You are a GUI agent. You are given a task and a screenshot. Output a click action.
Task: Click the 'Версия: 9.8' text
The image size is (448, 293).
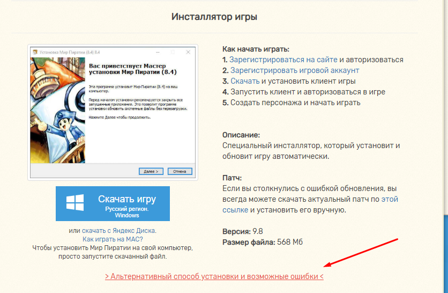pos(243,231)
